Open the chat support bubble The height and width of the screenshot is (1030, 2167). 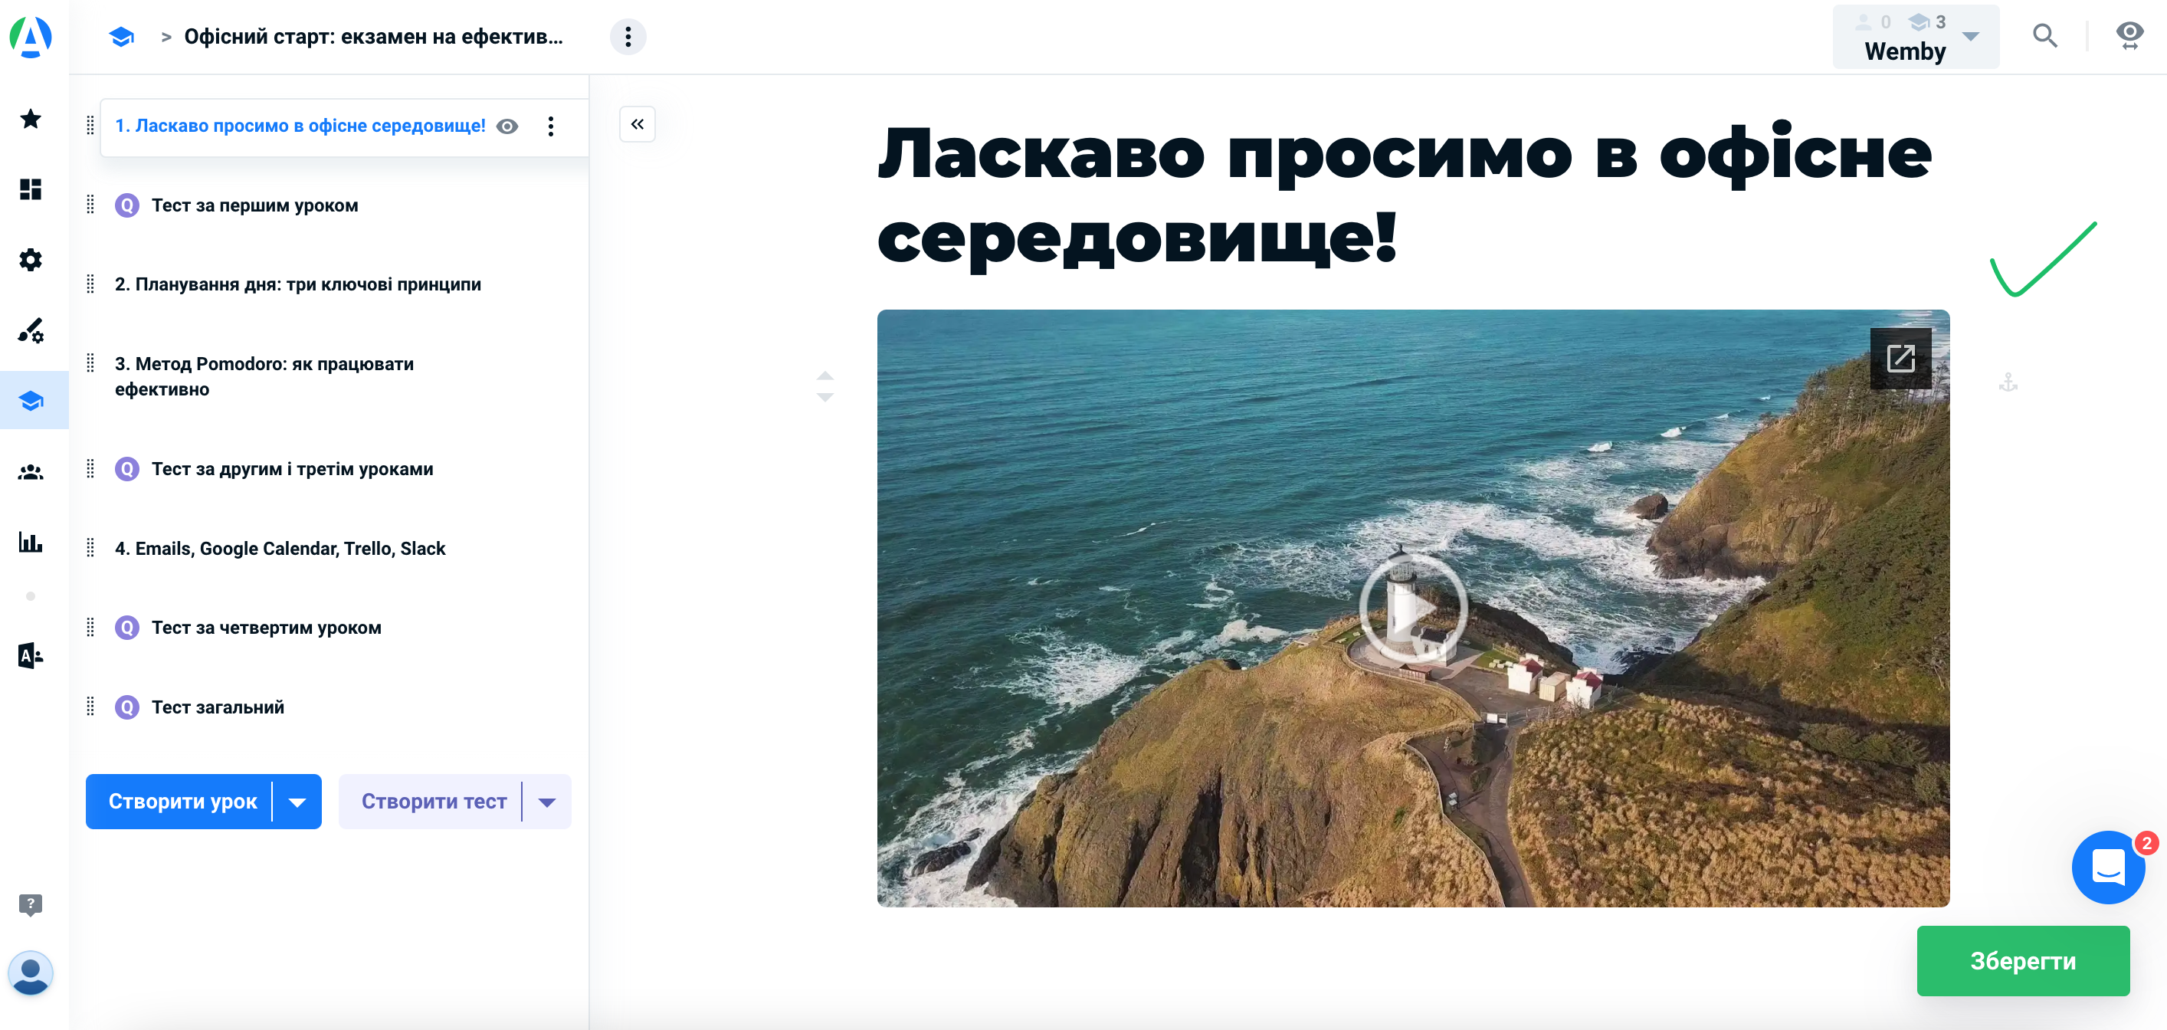[2108, 868]
